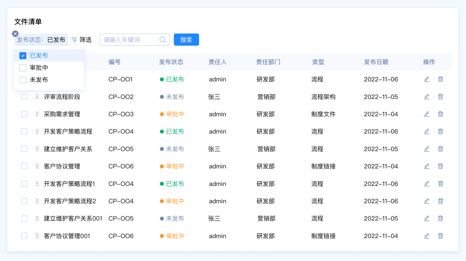Image resolution: width=466 pixels, height=261 pixels.
Task: Open the 筛选 filter menu
Action: [82, 40]
